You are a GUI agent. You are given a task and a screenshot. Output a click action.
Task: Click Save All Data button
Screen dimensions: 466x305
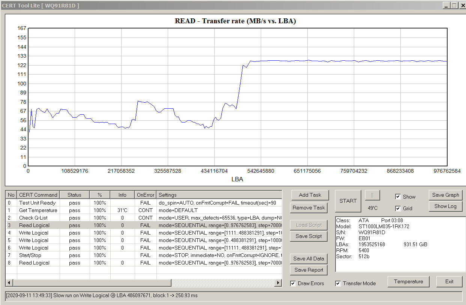tap(309, 259)
